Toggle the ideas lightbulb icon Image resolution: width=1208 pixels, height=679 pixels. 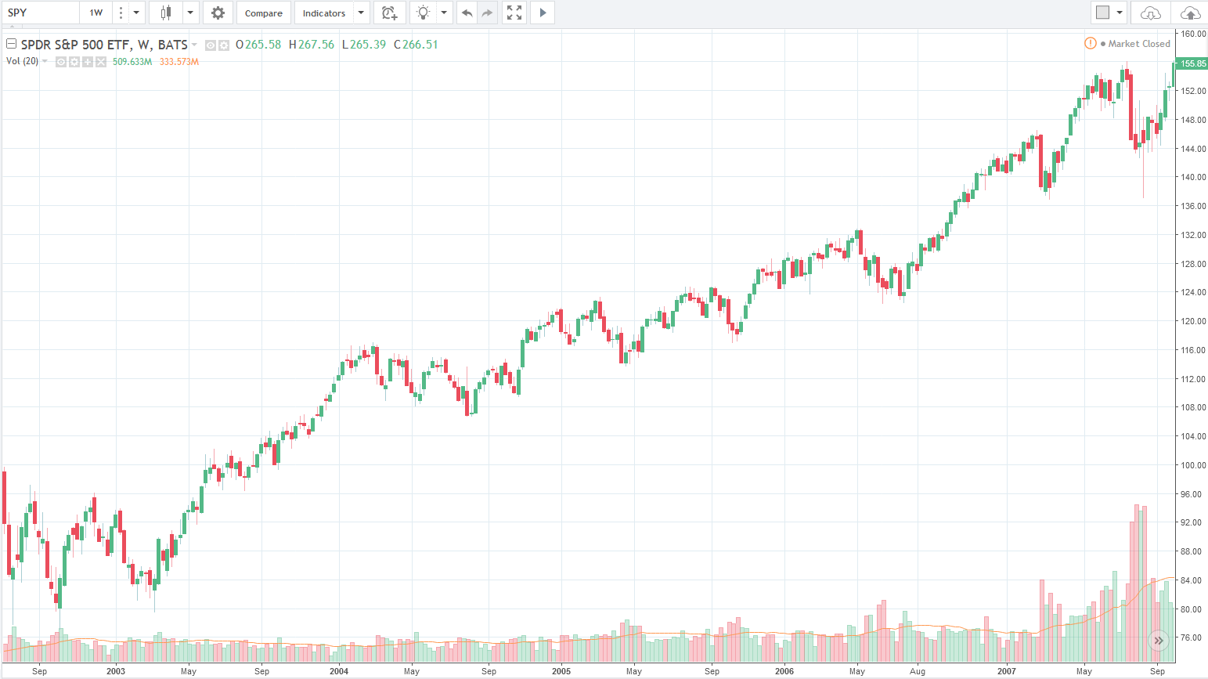(x=423, y=13)
